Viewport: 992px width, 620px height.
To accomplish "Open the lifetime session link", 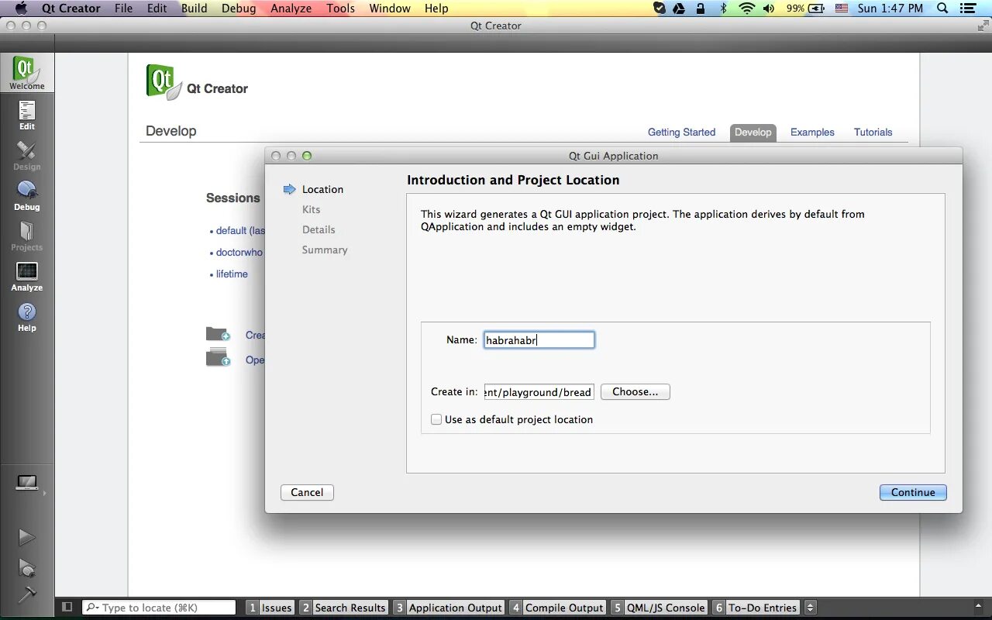I will click(232, 274).
